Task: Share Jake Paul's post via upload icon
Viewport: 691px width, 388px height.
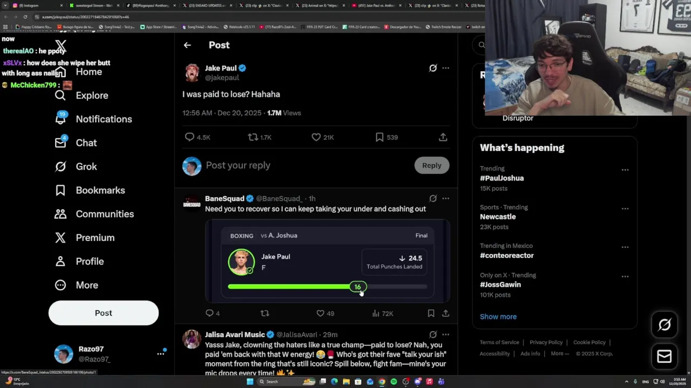Action: tap(443, 137)
